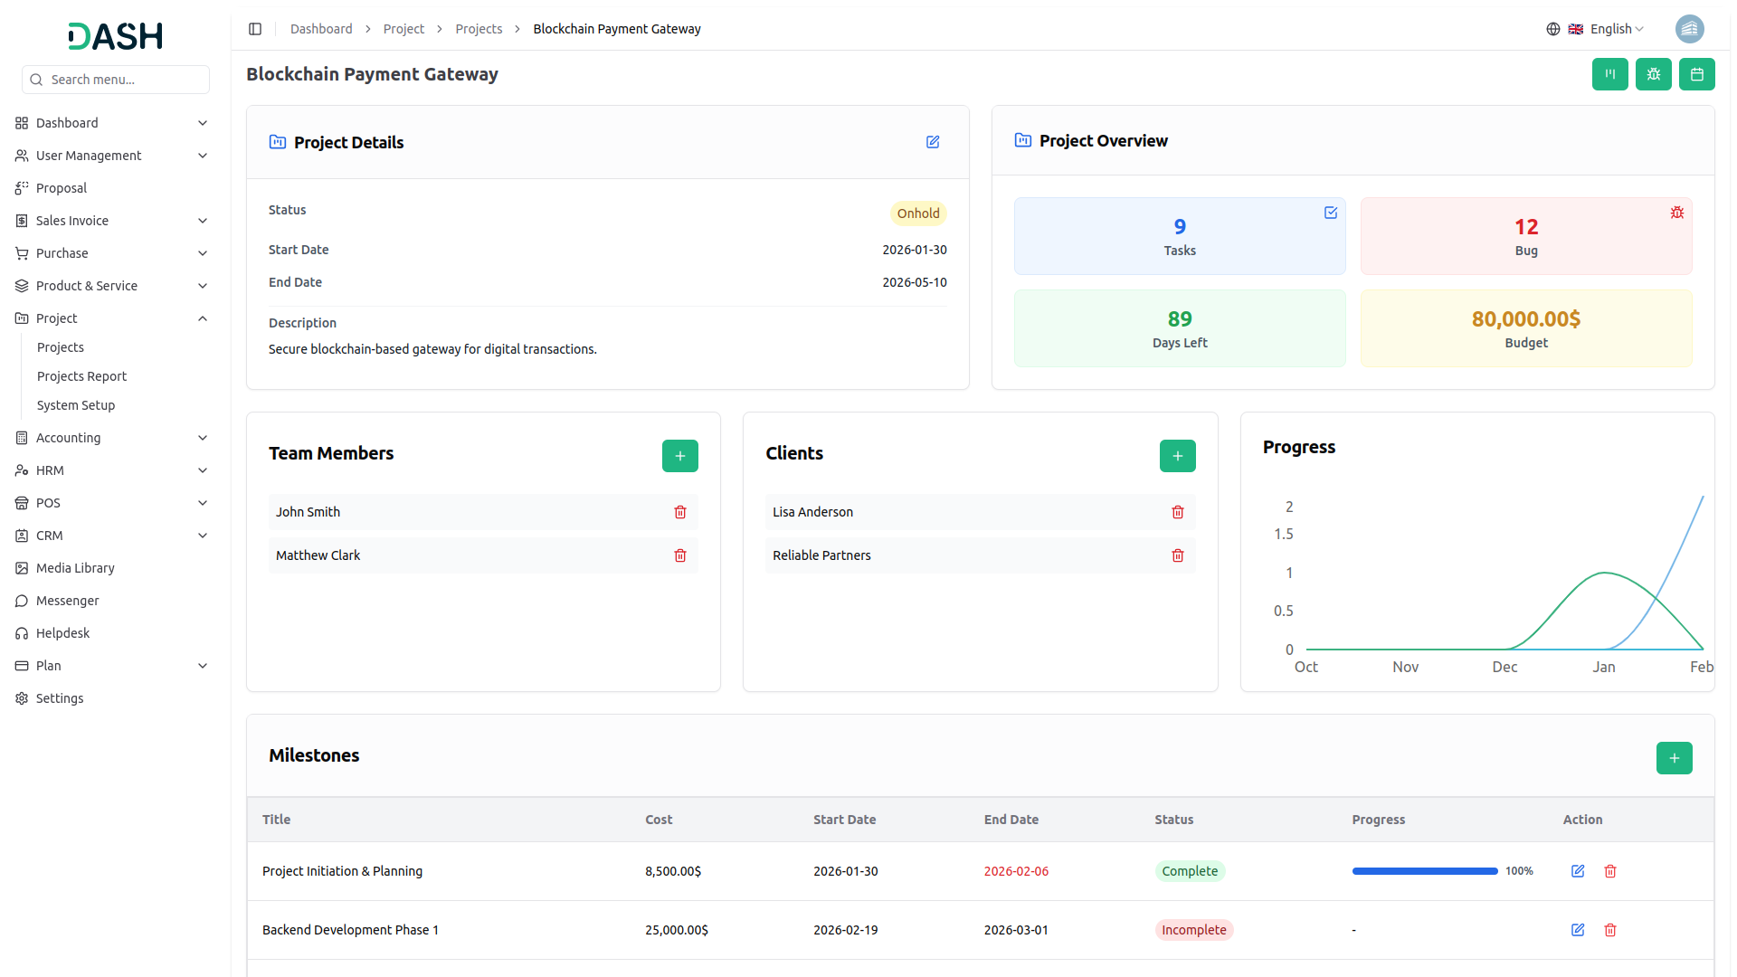Toggle the sidebar collapse button
1737x977 pixels.
pyautogui.click(x=255, y=29)
